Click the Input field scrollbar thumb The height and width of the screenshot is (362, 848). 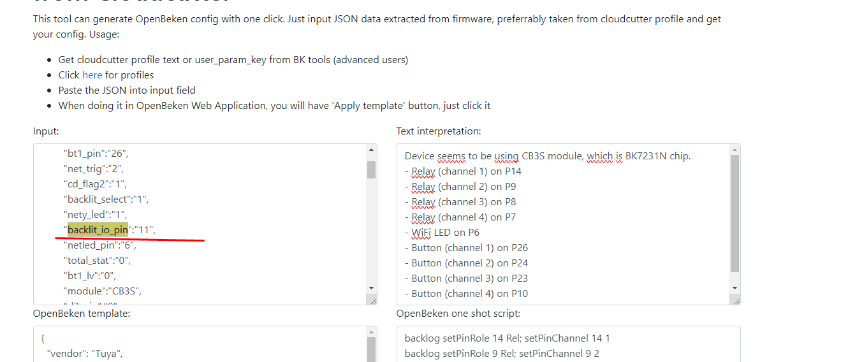(x=371, y=170)
